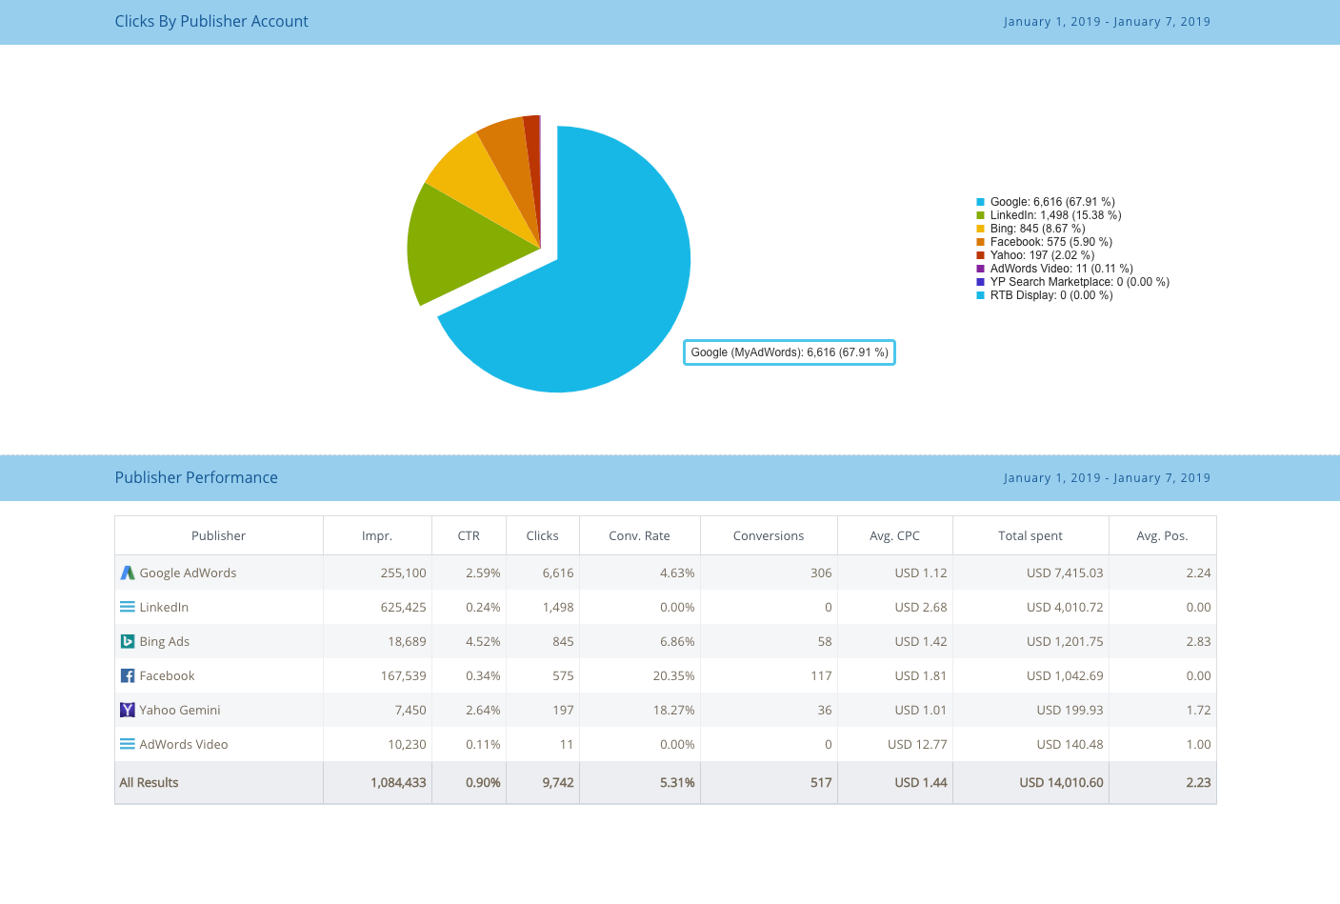Click the Publisher Performance section title
Image resolution: width=1340 pixels, height=904 pixels.
pos(196,477)
